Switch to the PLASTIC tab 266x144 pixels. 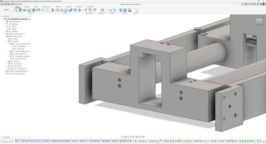[x=58, y=7]
